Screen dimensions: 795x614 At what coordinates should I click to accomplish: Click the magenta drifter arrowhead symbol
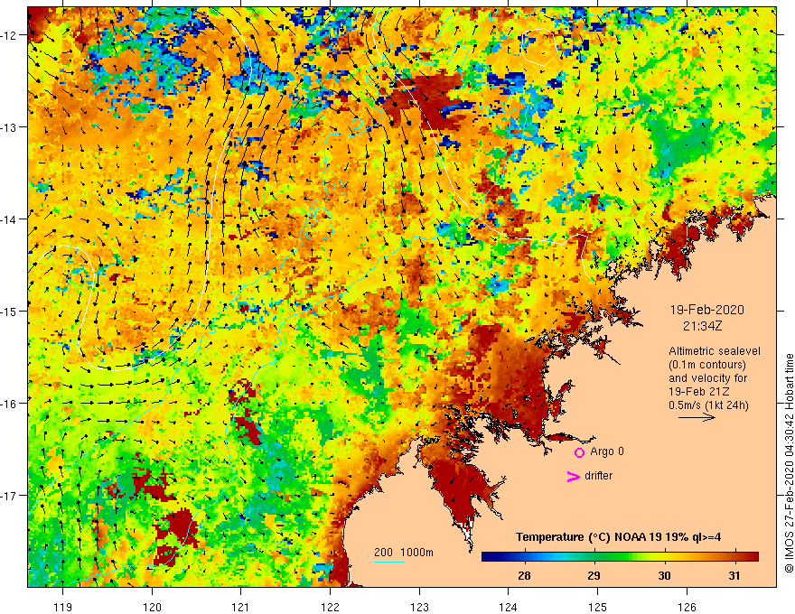click(x=573, y=476)
